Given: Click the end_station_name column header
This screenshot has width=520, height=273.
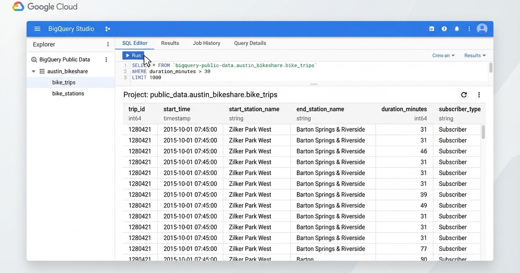Looking at the screenshot, I should [x=320, y=109].
